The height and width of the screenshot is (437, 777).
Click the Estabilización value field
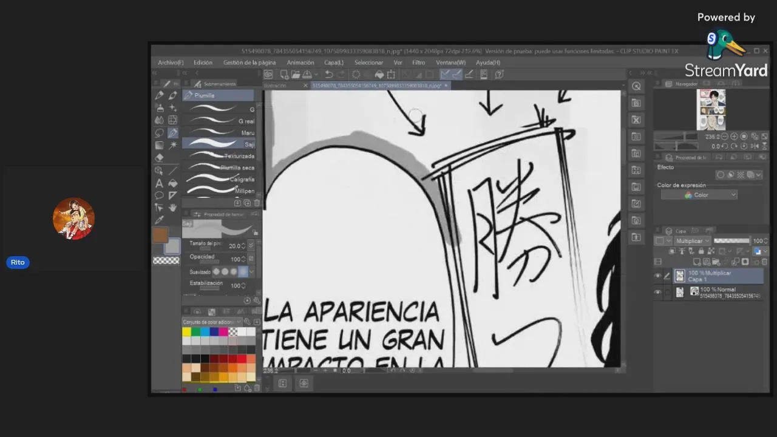tap(236, 285)
